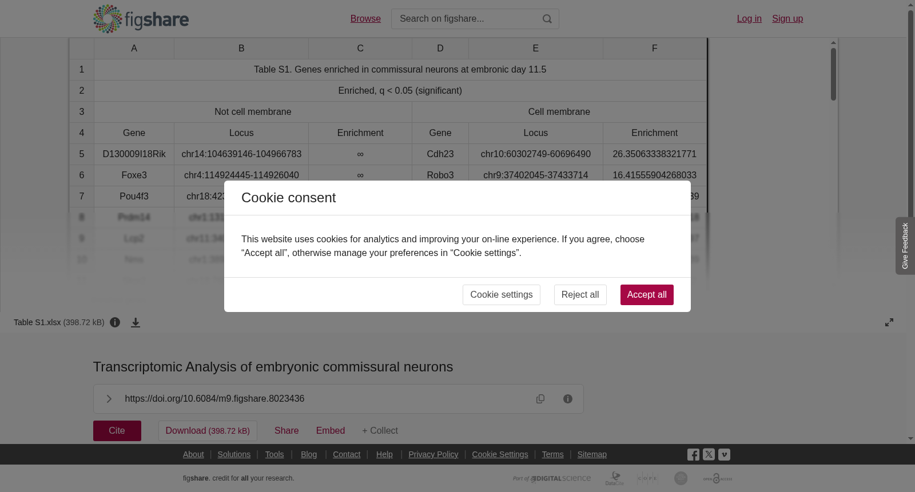Image resolution: width=915 pixels, height=492 pixels.
Task: Open the Sitemap footer link
Action: [x=592, y=454]
